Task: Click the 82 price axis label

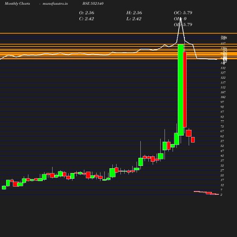Action: pos(222,117)
